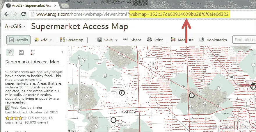Open the Basemap gallery
256x132 pixels.
coord(72,40)
